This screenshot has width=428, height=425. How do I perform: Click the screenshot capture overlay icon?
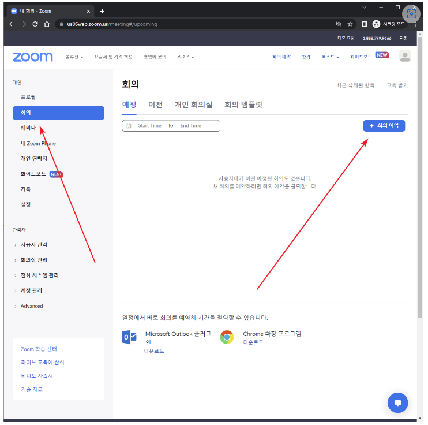click(x=411, y=14)
